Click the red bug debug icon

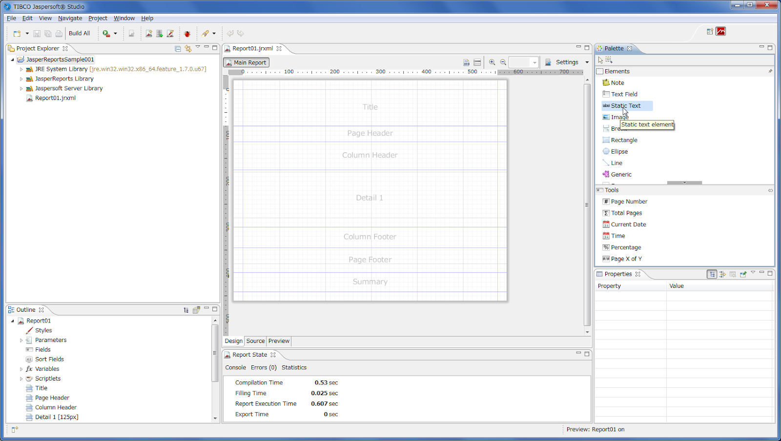(187, 34)
